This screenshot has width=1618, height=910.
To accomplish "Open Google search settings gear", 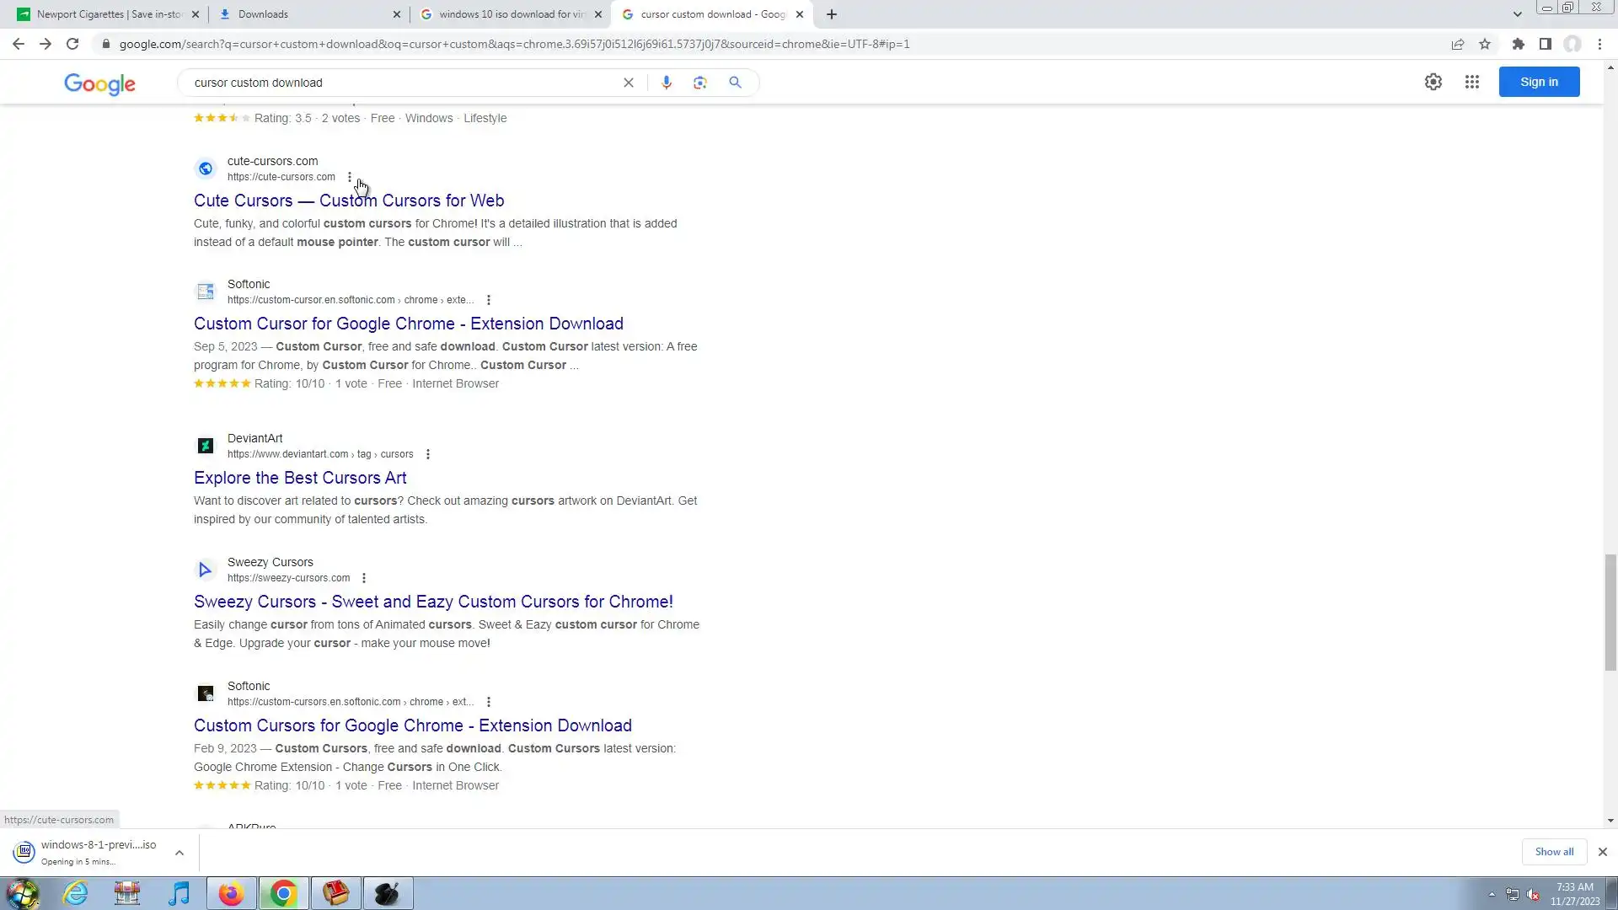I will point(1433,82).
